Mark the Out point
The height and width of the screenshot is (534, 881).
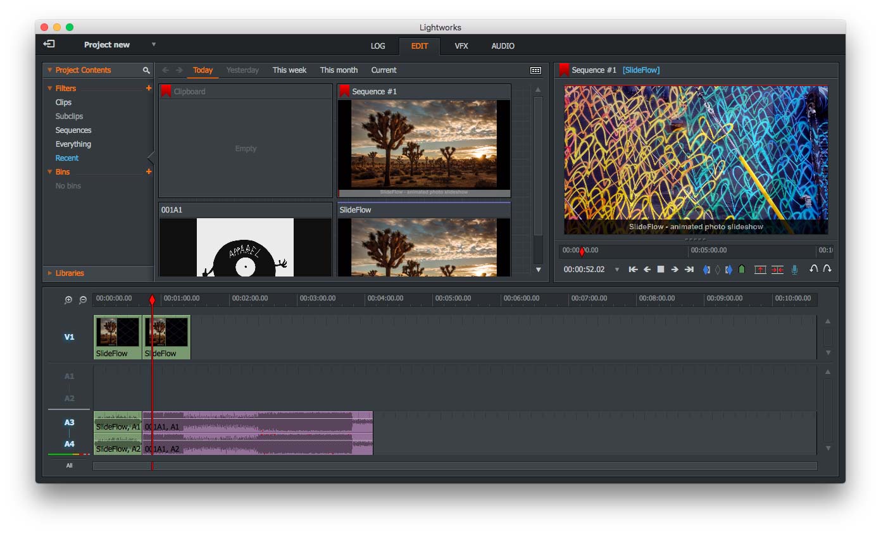pyautogui.click(x=729, y=270)
